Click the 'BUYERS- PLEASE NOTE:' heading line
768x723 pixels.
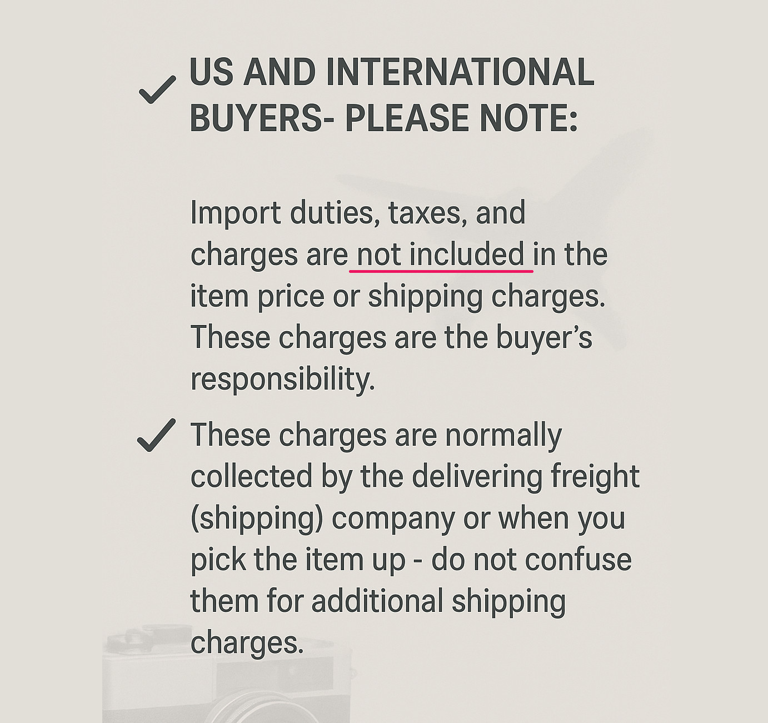(383, 118)
